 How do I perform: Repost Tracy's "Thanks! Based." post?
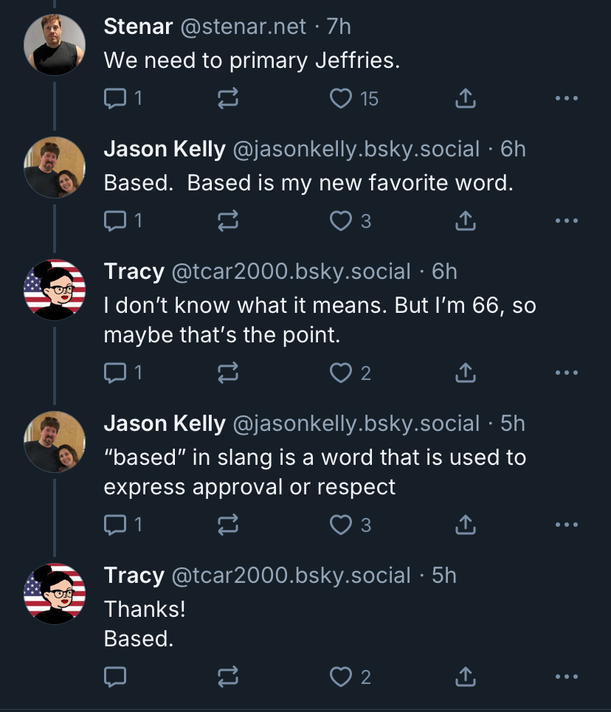click(x=228, y=676)
